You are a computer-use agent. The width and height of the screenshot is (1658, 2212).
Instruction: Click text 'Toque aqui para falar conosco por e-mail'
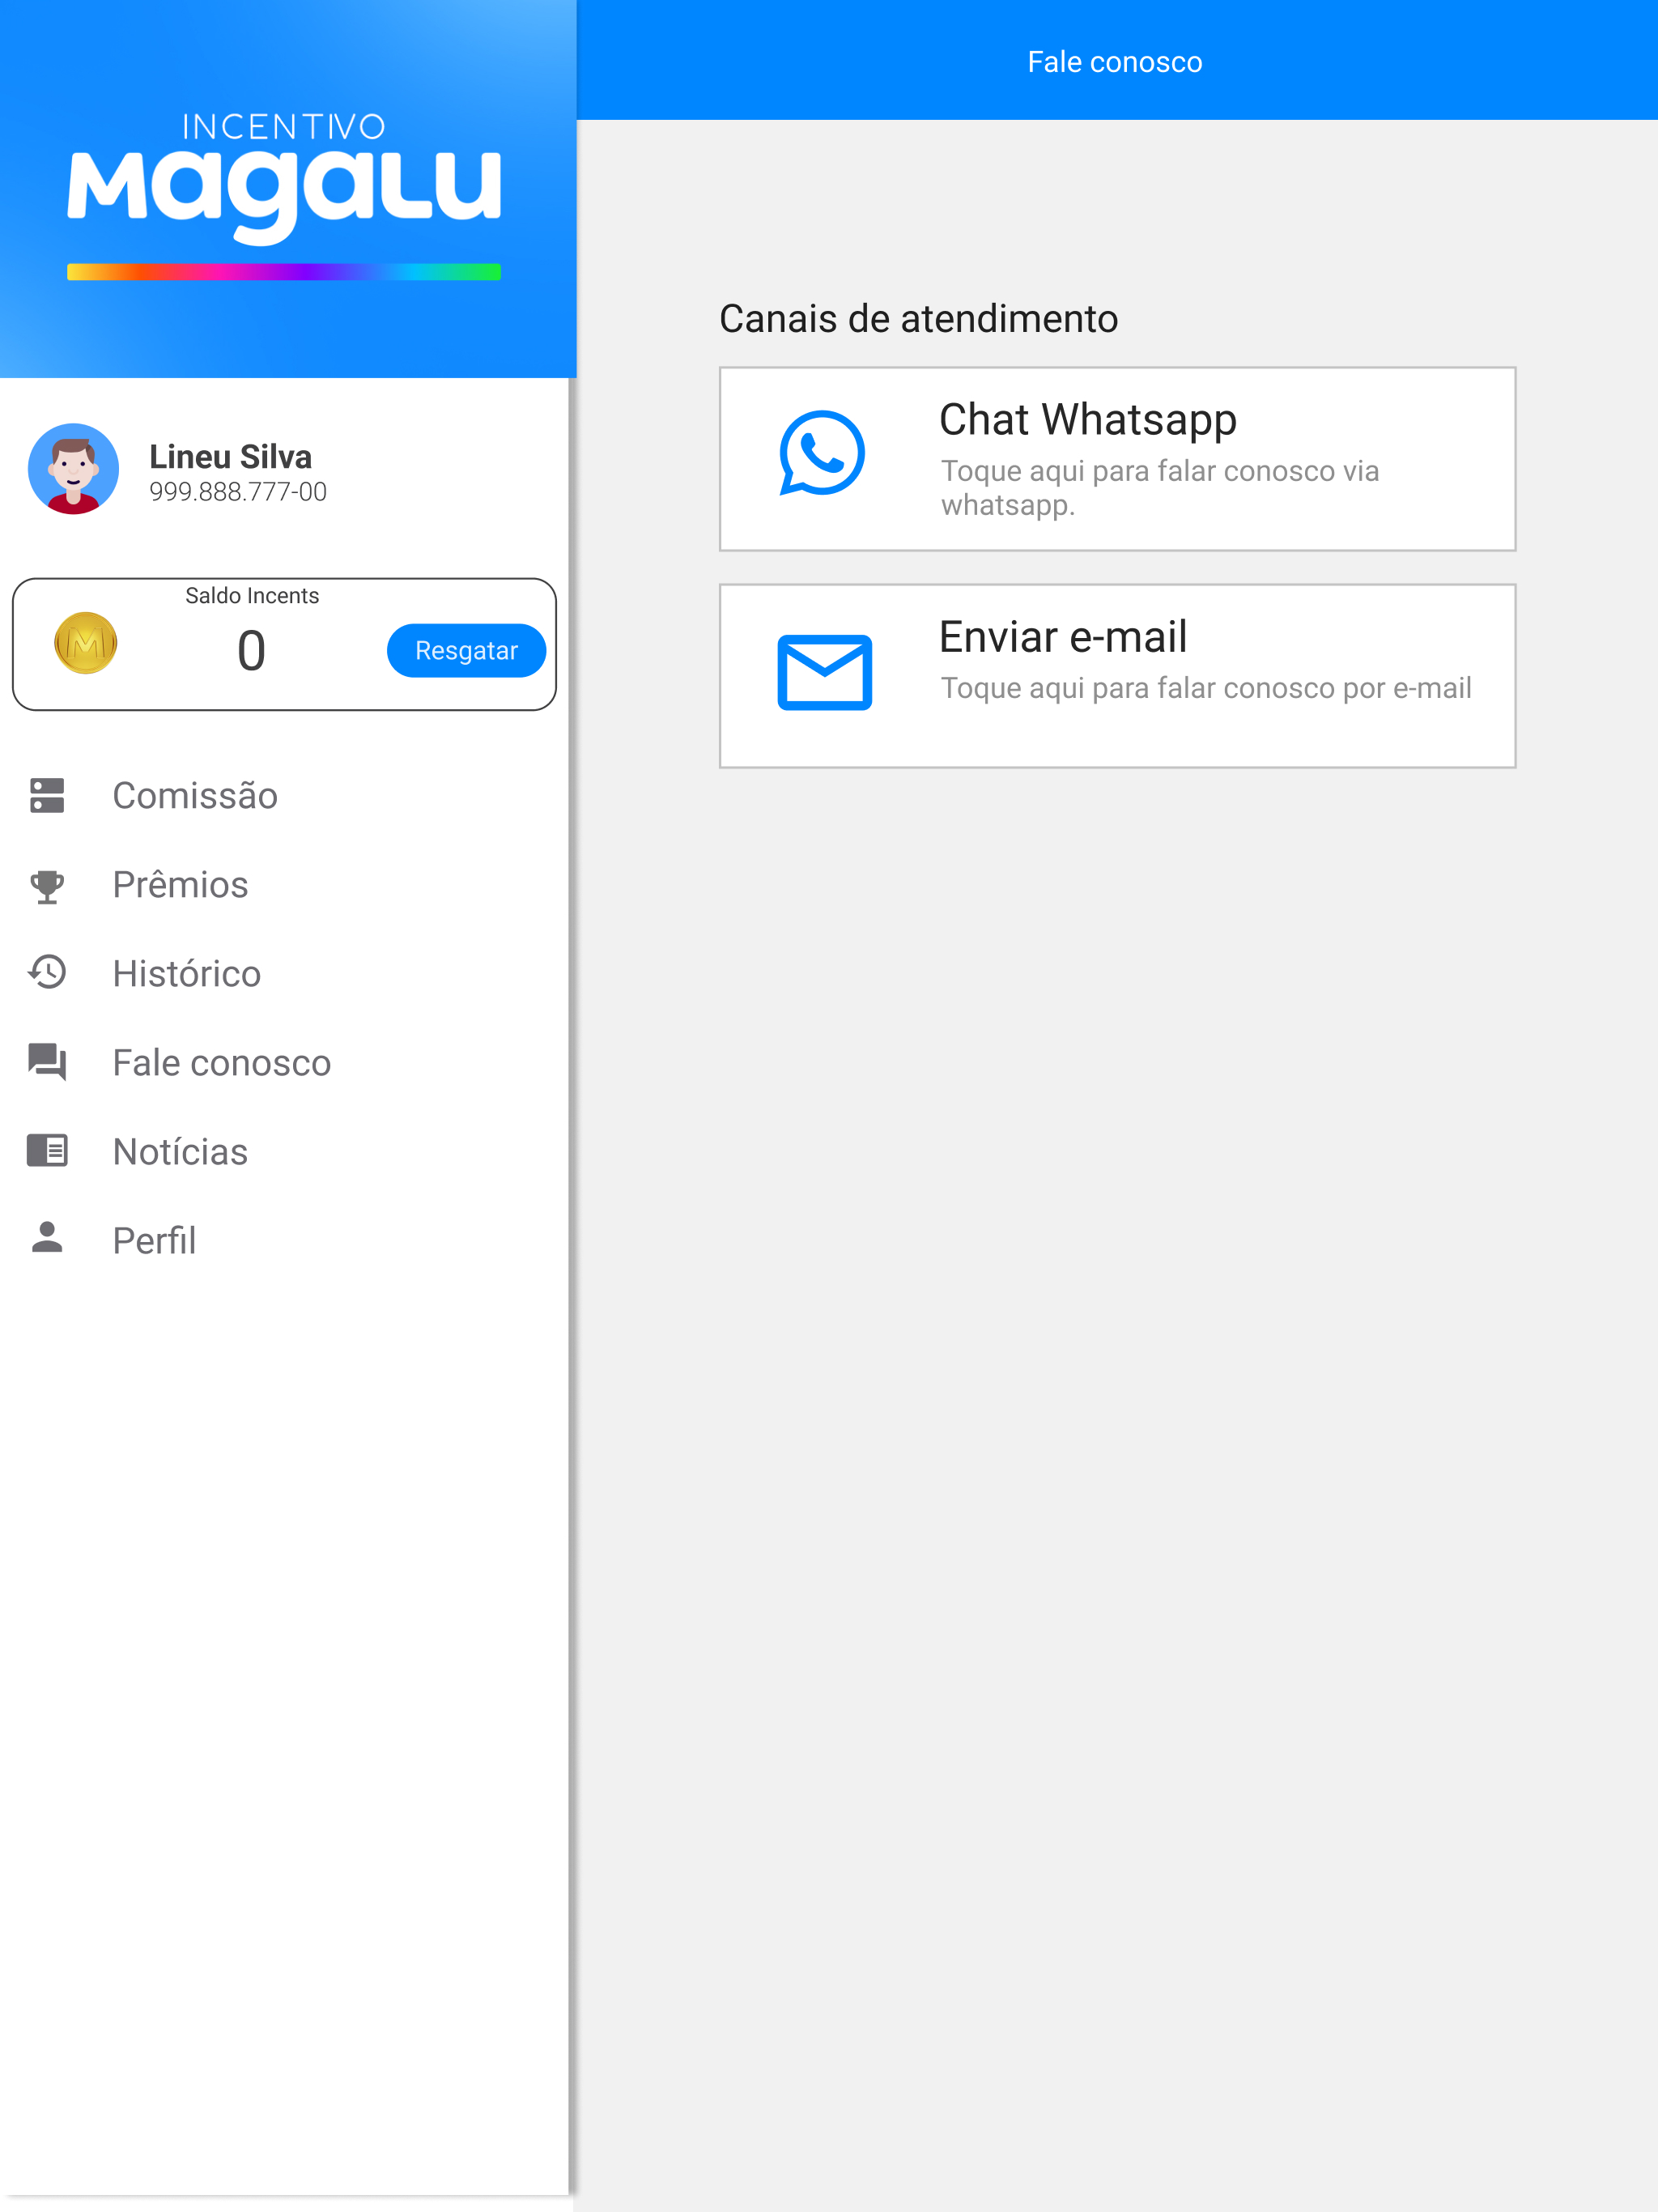point(1206,689)
